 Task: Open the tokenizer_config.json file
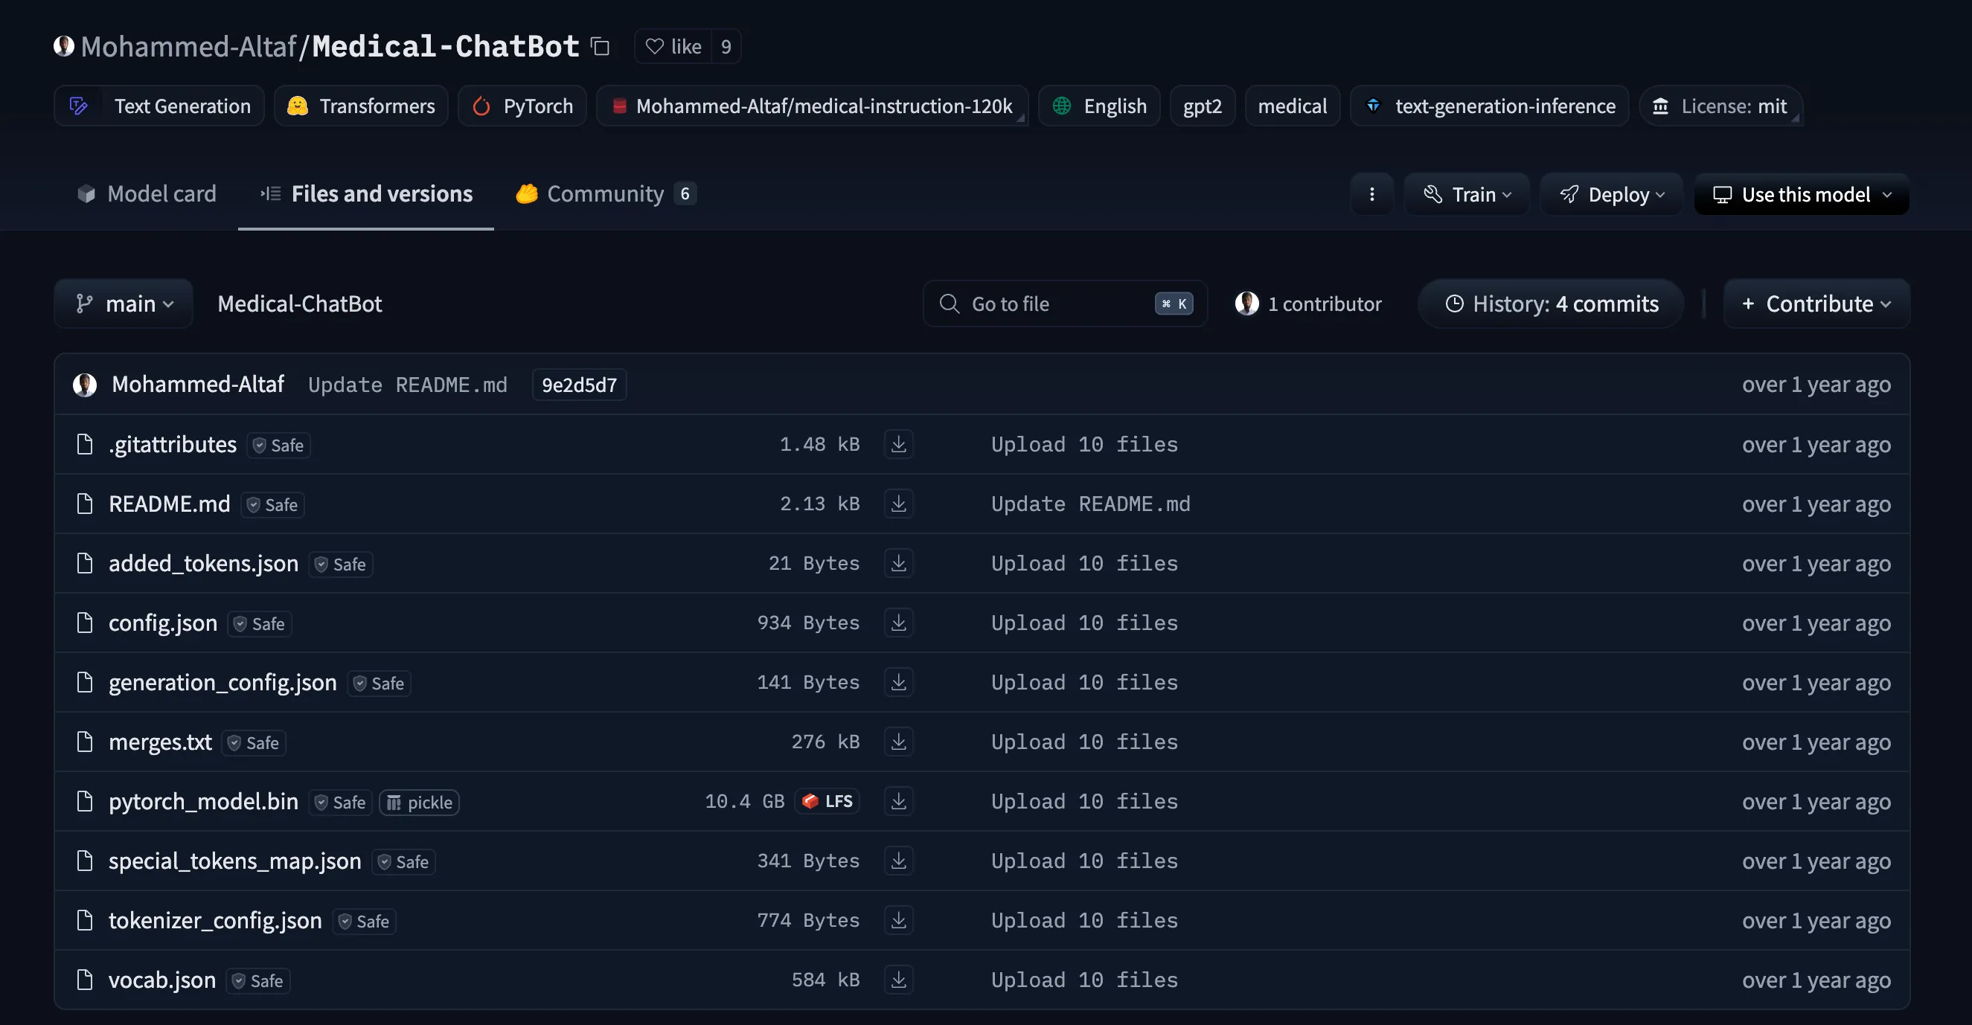(215, 920)
